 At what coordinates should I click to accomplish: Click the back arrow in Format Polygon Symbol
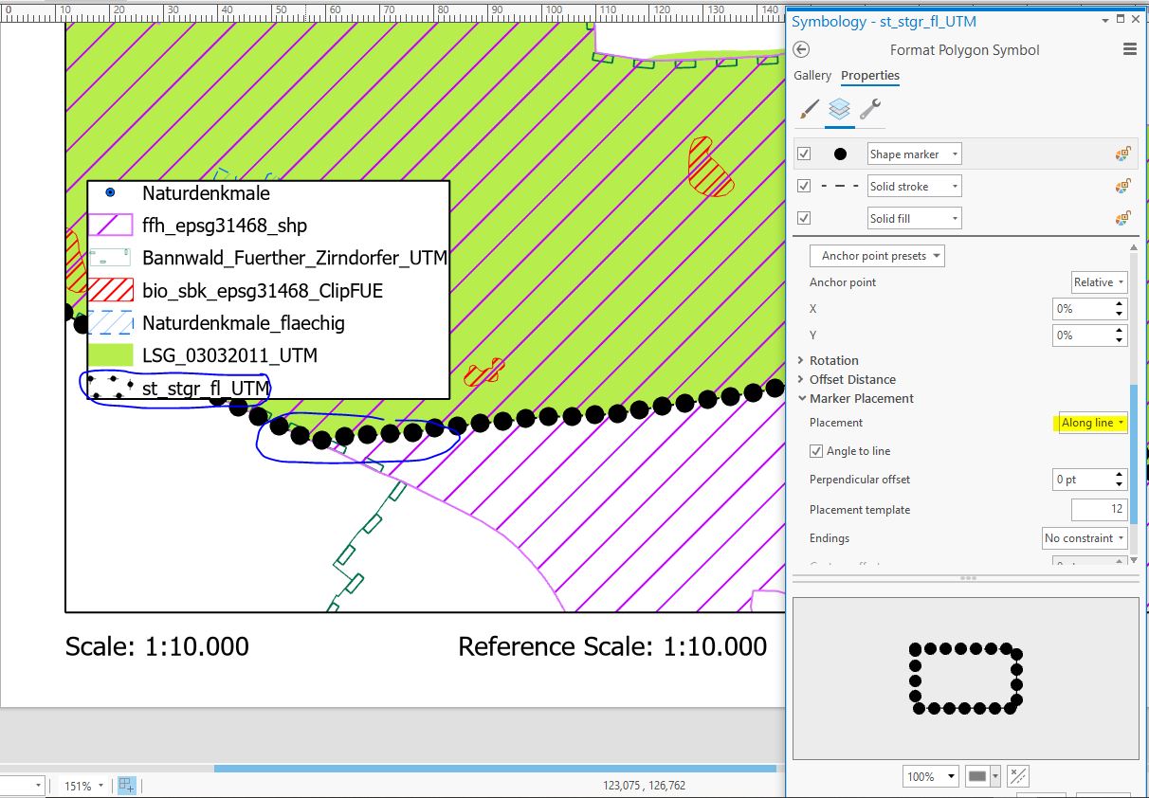[x=805, y=50]
